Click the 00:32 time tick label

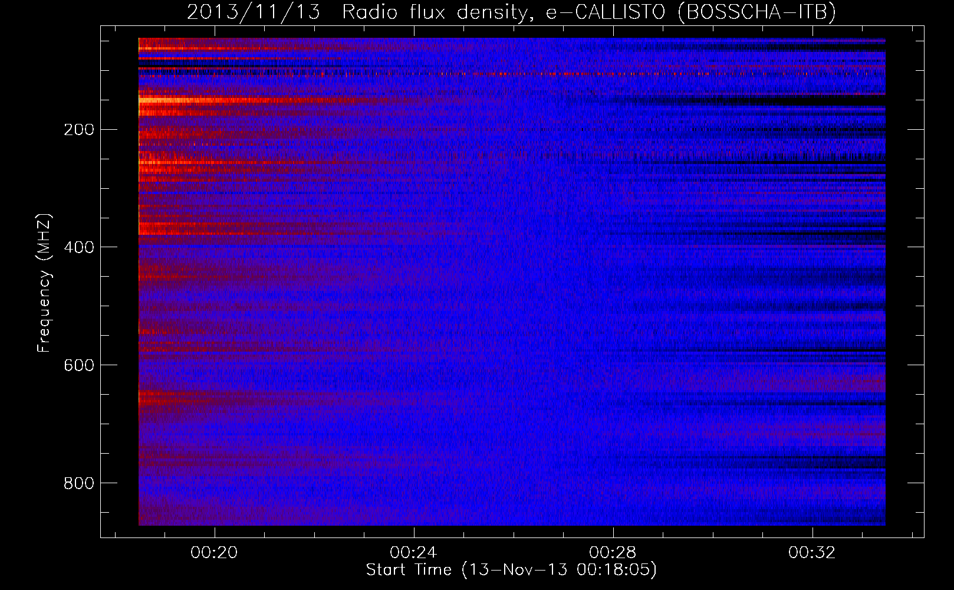click(812, 553)
